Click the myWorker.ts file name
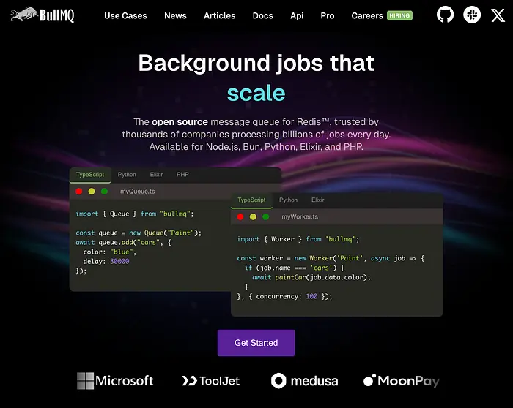This screenshot has height=408, width=513. (300, 216)
